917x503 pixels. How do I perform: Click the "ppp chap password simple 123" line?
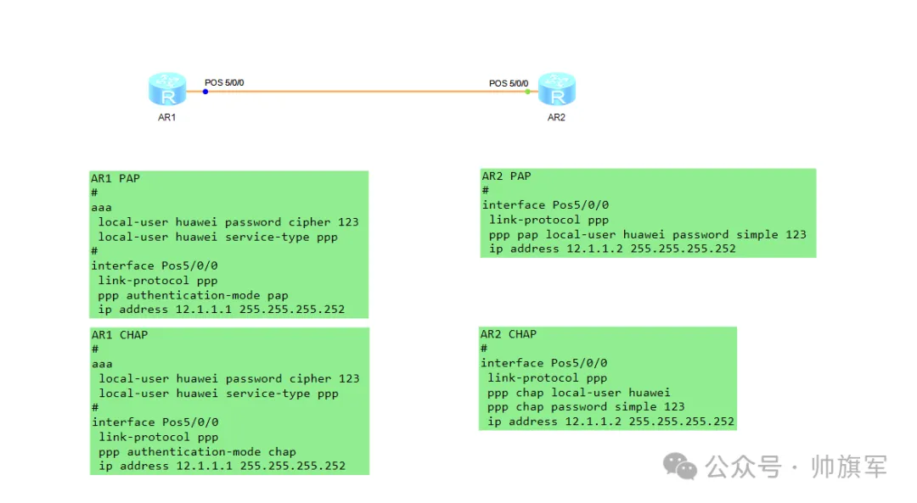586,407
